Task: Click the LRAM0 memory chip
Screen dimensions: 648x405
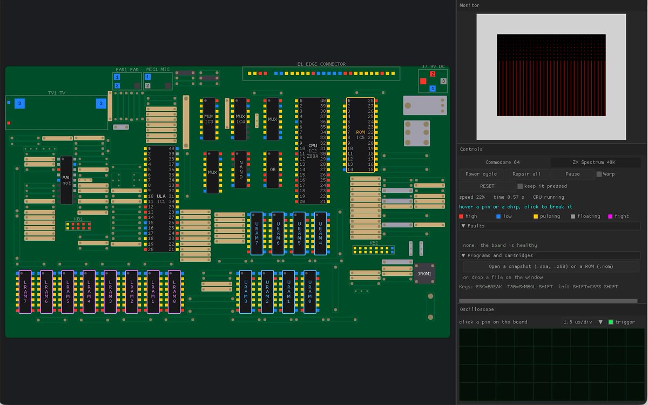Action: click(x=174, y=292)
